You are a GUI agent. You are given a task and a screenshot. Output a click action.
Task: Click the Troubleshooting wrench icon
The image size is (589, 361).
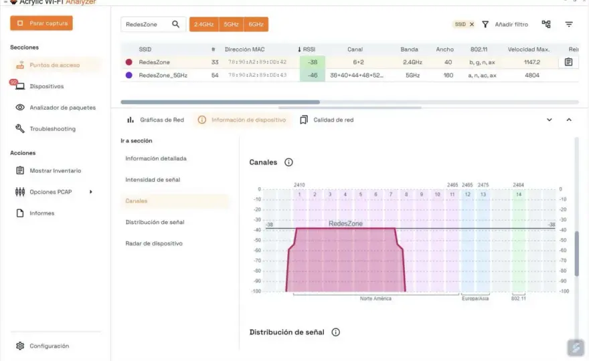[x=20, y=129]
